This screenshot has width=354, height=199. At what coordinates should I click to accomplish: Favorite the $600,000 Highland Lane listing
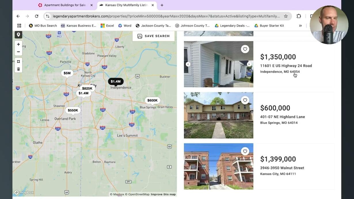[x=245, y=100]
